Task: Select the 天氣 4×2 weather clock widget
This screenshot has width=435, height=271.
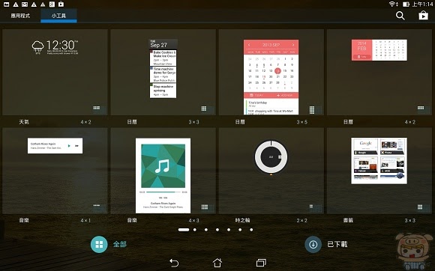Action: click(55, 73)
